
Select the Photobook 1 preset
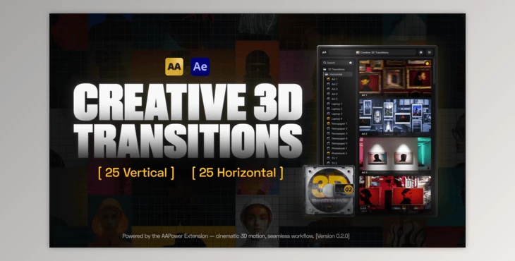(337, 148)
